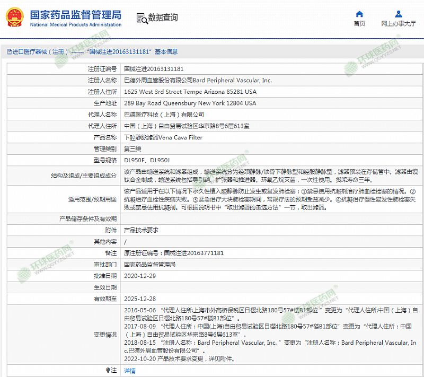Click the lightbulb icon beside 注
The height and width of the screenshot is (377, 424).
click(108, 370)
